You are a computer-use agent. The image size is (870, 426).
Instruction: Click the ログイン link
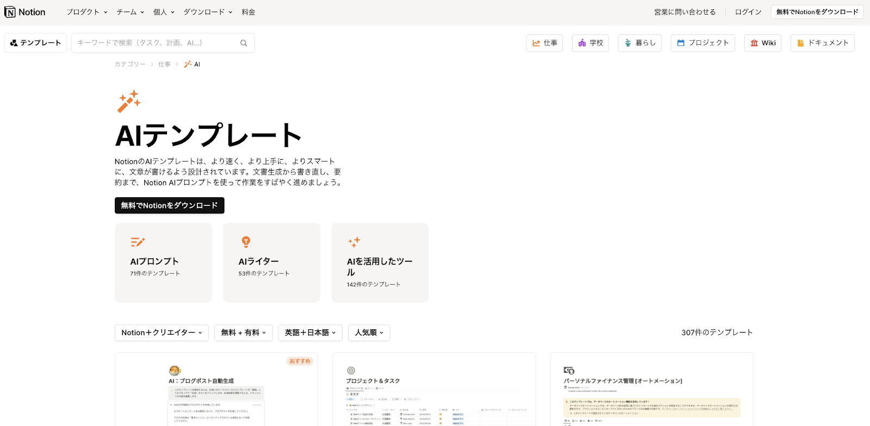pos(748,12)
